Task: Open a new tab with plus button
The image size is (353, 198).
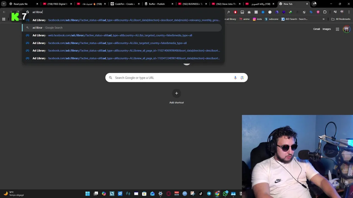Action: 314,4
